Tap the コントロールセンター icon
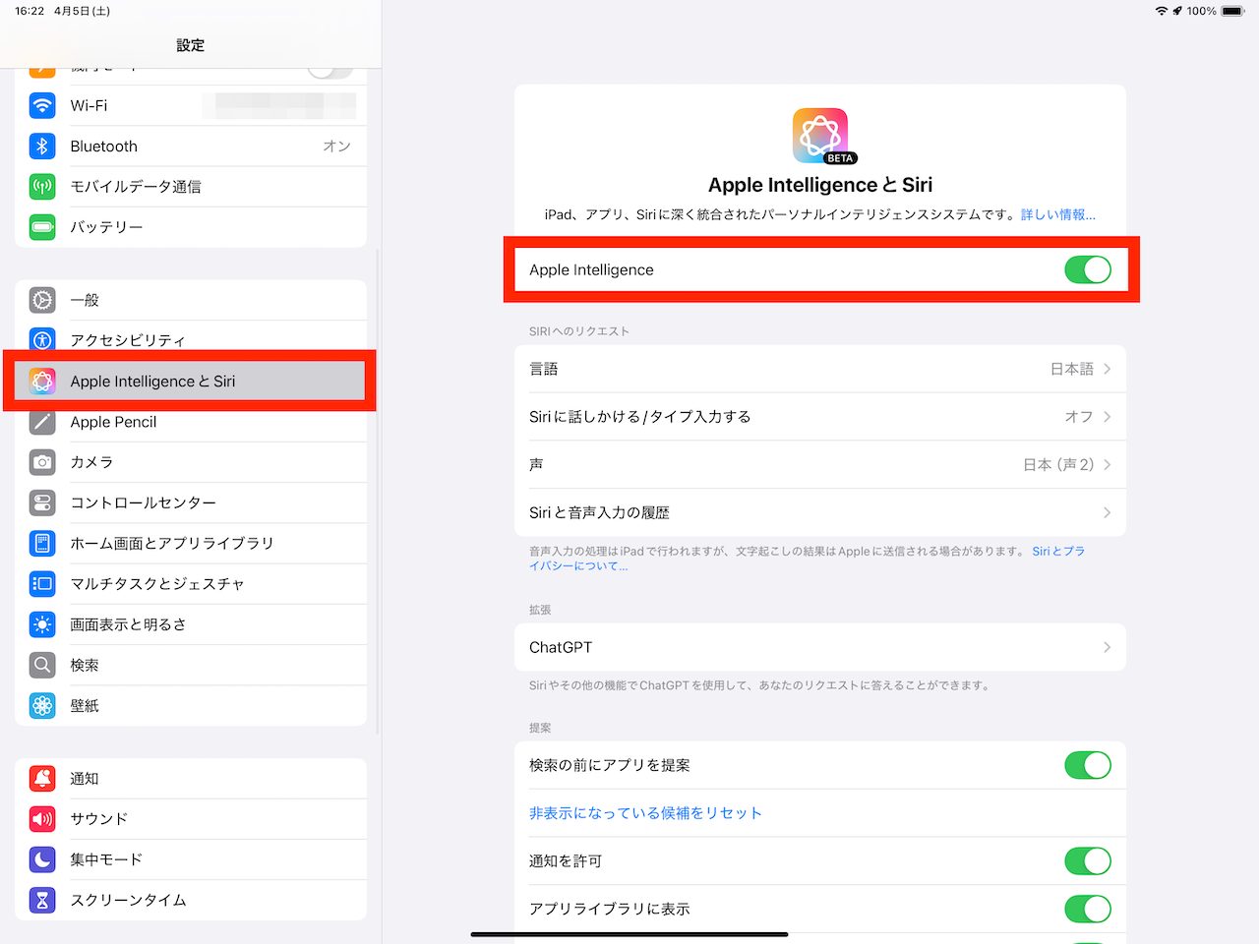 click(42, 502)
